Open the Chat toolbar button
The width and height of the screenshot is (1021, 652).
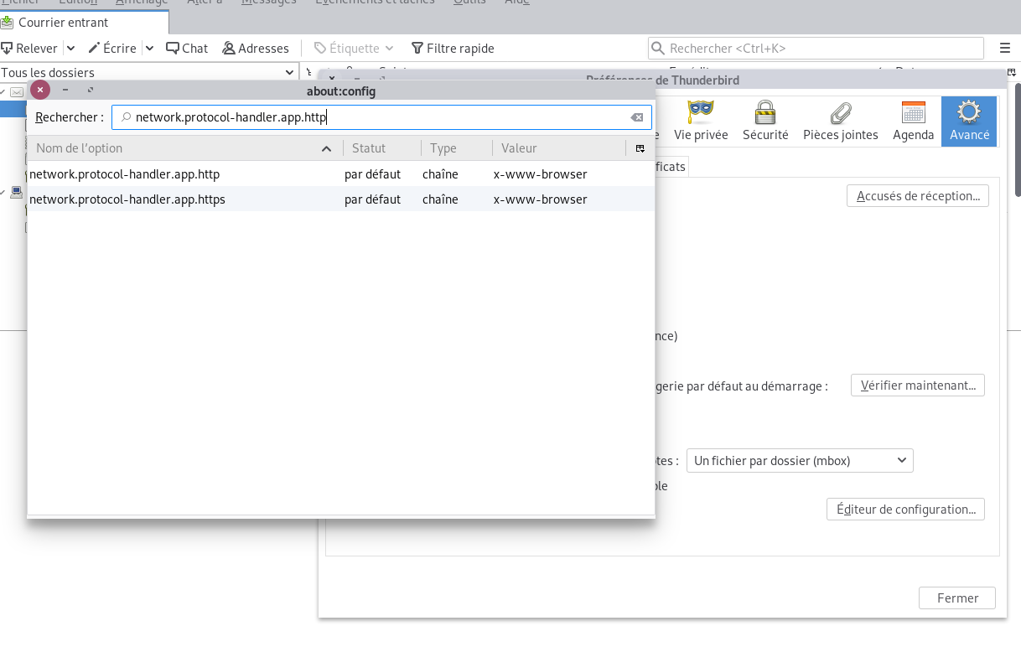click(x=187, y=49)
